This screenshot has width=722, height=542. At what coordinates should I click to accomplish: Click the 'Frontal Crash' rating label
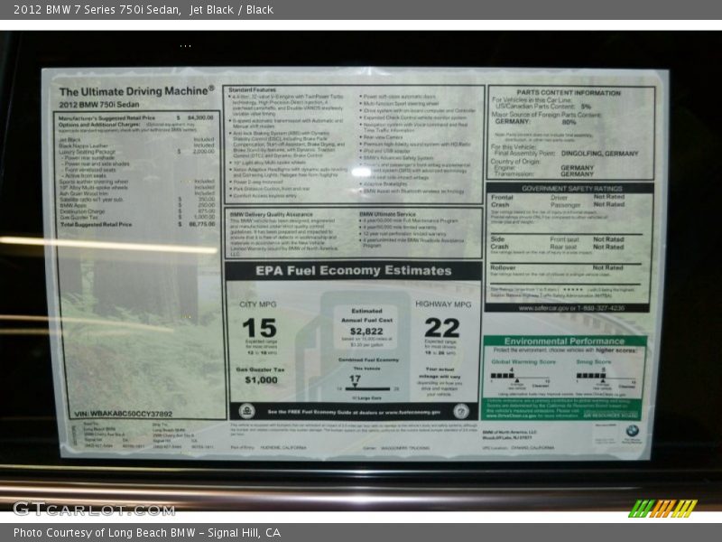click(x=502, y=201)
